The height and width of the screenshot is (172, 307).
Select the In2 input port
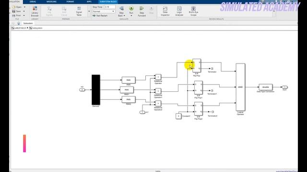(82, 90)
